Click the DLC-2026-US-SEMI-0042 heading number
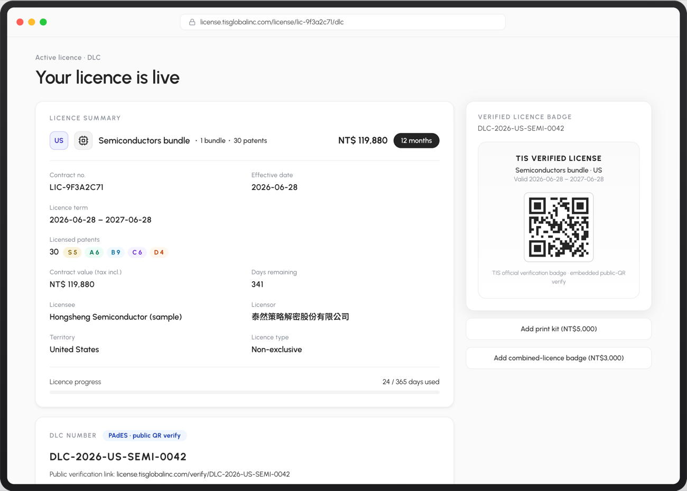Screen dimensions: 687x491 [x=118, y=457]
